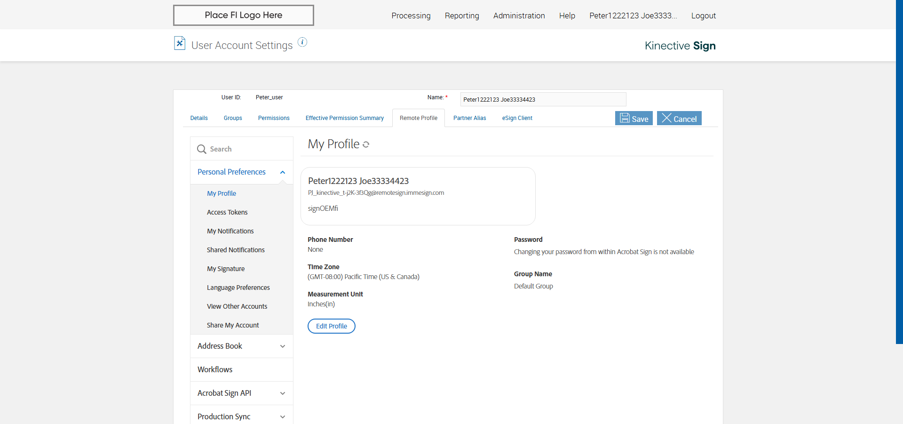903x424 pixels.
Task: Save the user account settings
Action: pyautogui.click(x=634, y=119)
